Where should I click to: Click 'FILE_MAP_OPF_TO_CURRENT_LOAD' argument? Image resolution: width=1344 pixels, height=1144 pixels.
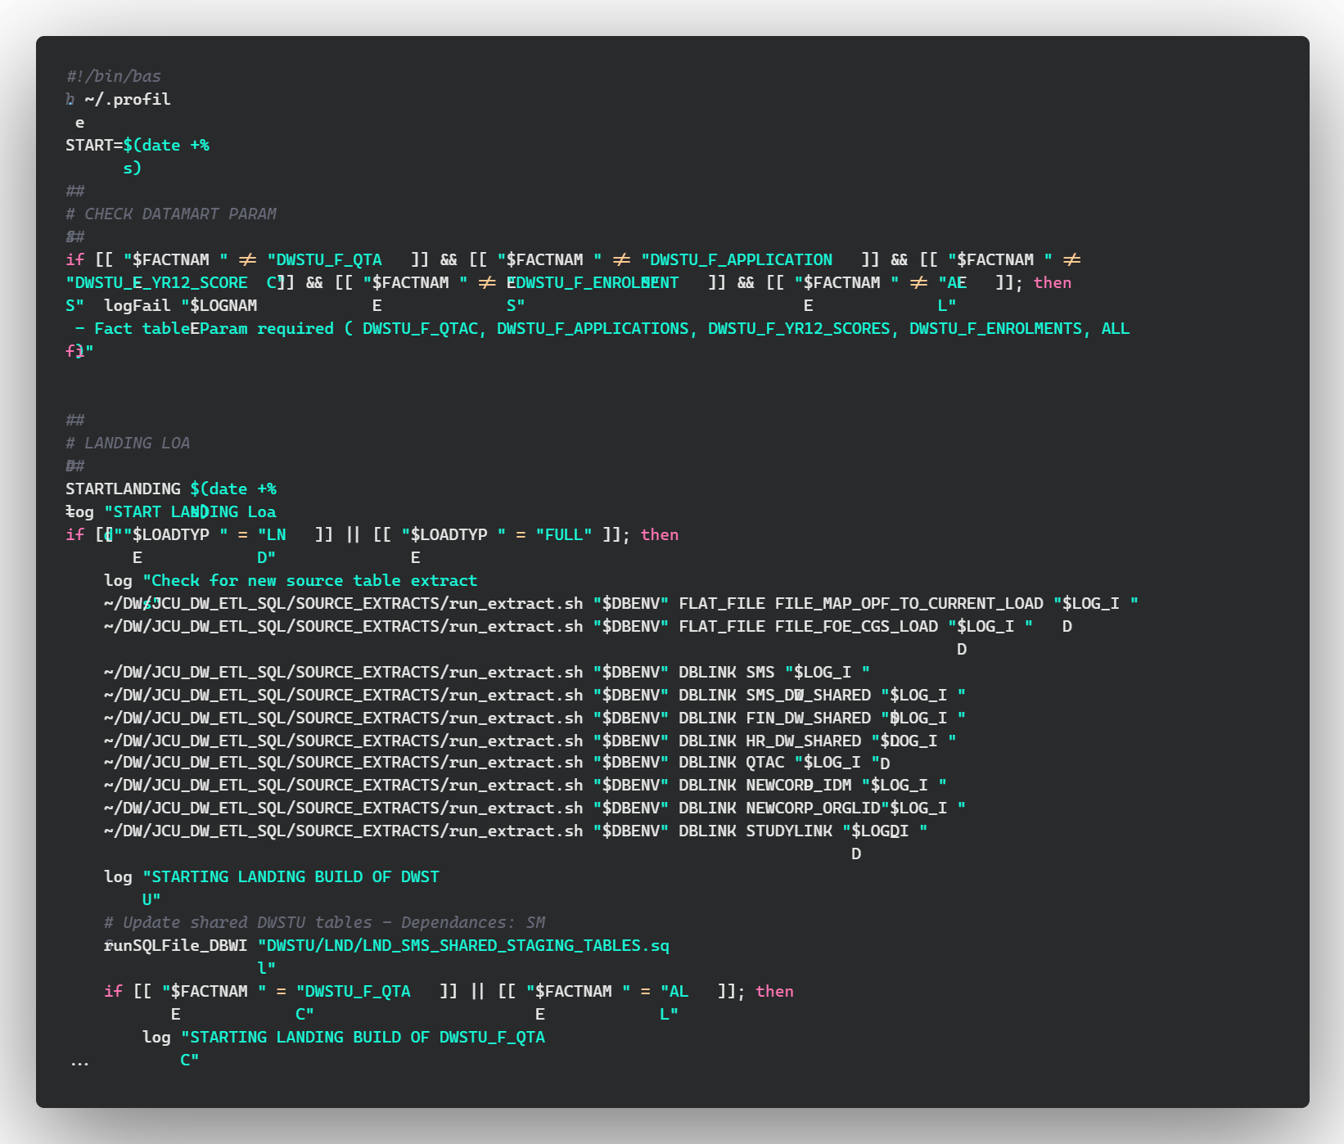[x=909, y=603]
